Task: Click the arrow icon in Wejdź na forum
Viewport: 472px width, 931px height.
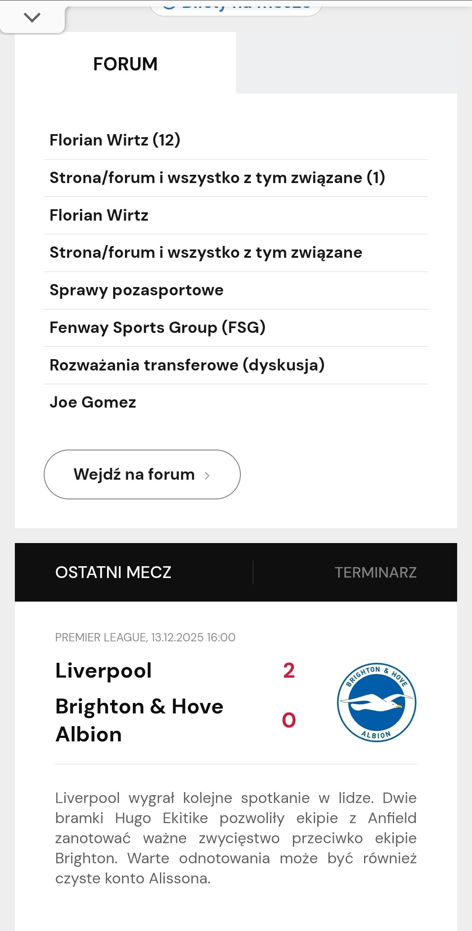Action: [207, 475]
